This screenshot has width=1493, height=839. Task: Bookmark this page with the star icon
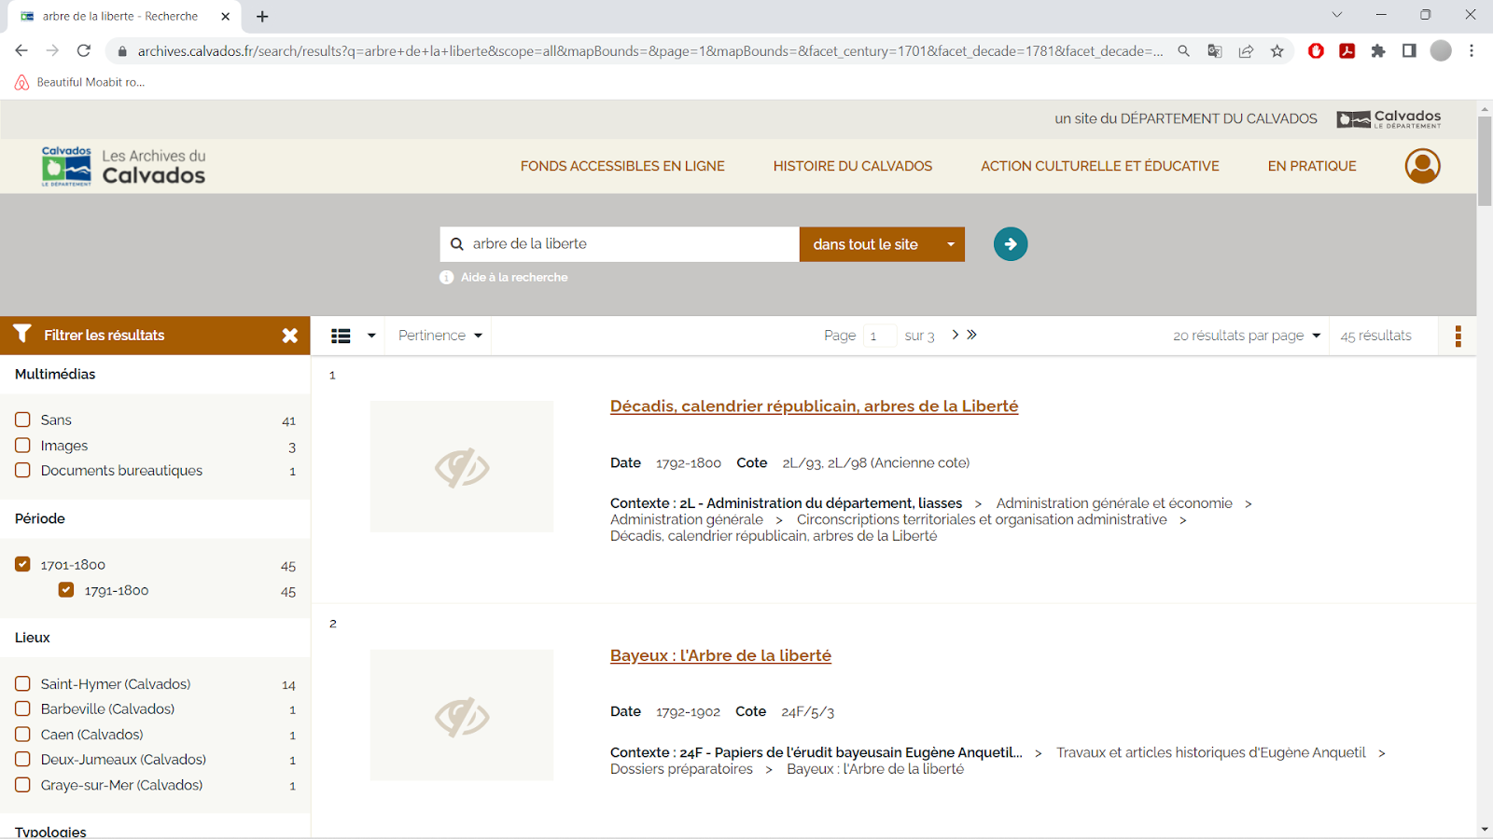1277,51
